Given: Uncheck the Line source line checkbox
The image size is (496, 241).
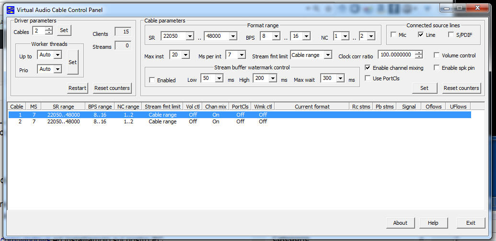Looking at the screenshot, I should [x=421, y=35].
